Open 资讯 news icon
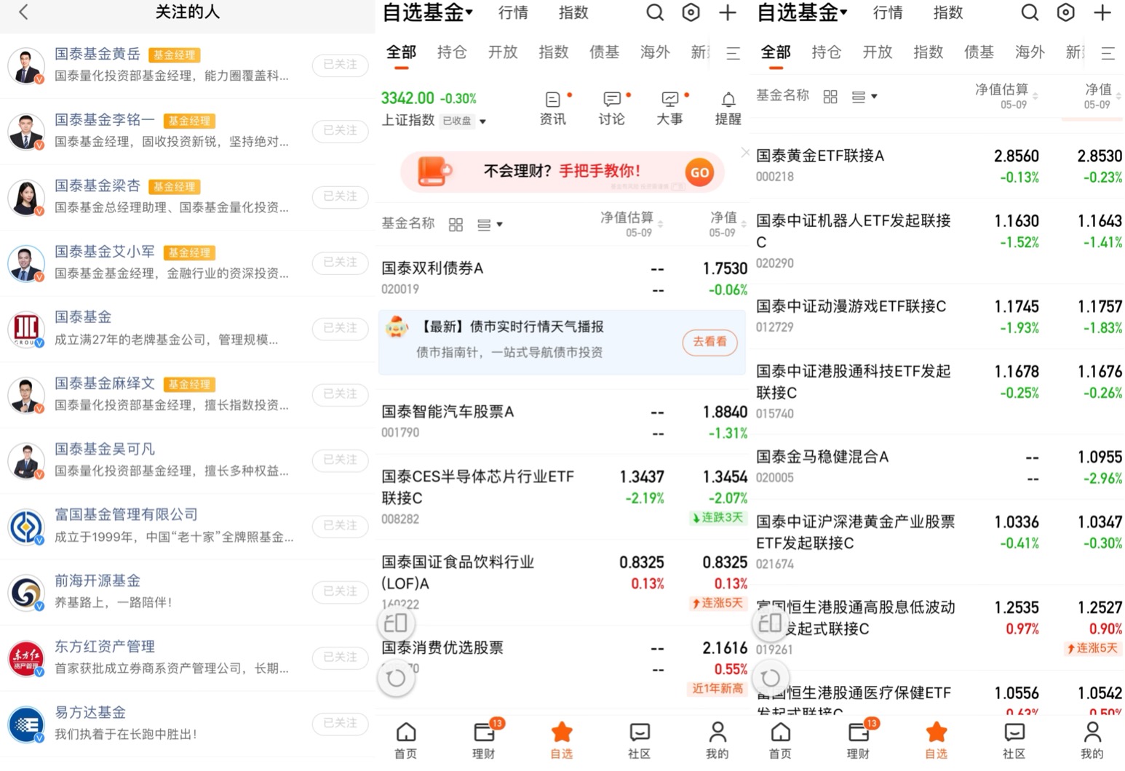This screenshot has height=771, width=1125. tap(553, 108)
